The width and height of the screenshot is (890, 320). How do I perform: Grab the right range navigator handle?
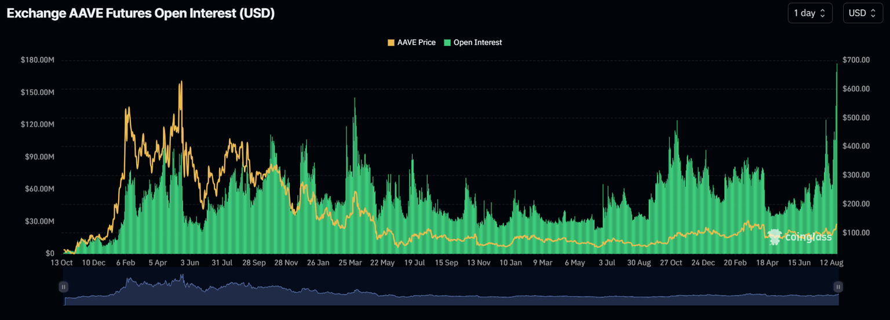[837, 286]
